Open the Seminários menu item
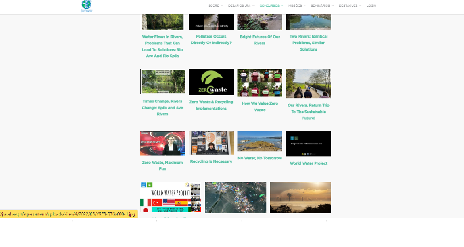Image resolution: width=464 pixels, height=247 pixels. point(322,5)
